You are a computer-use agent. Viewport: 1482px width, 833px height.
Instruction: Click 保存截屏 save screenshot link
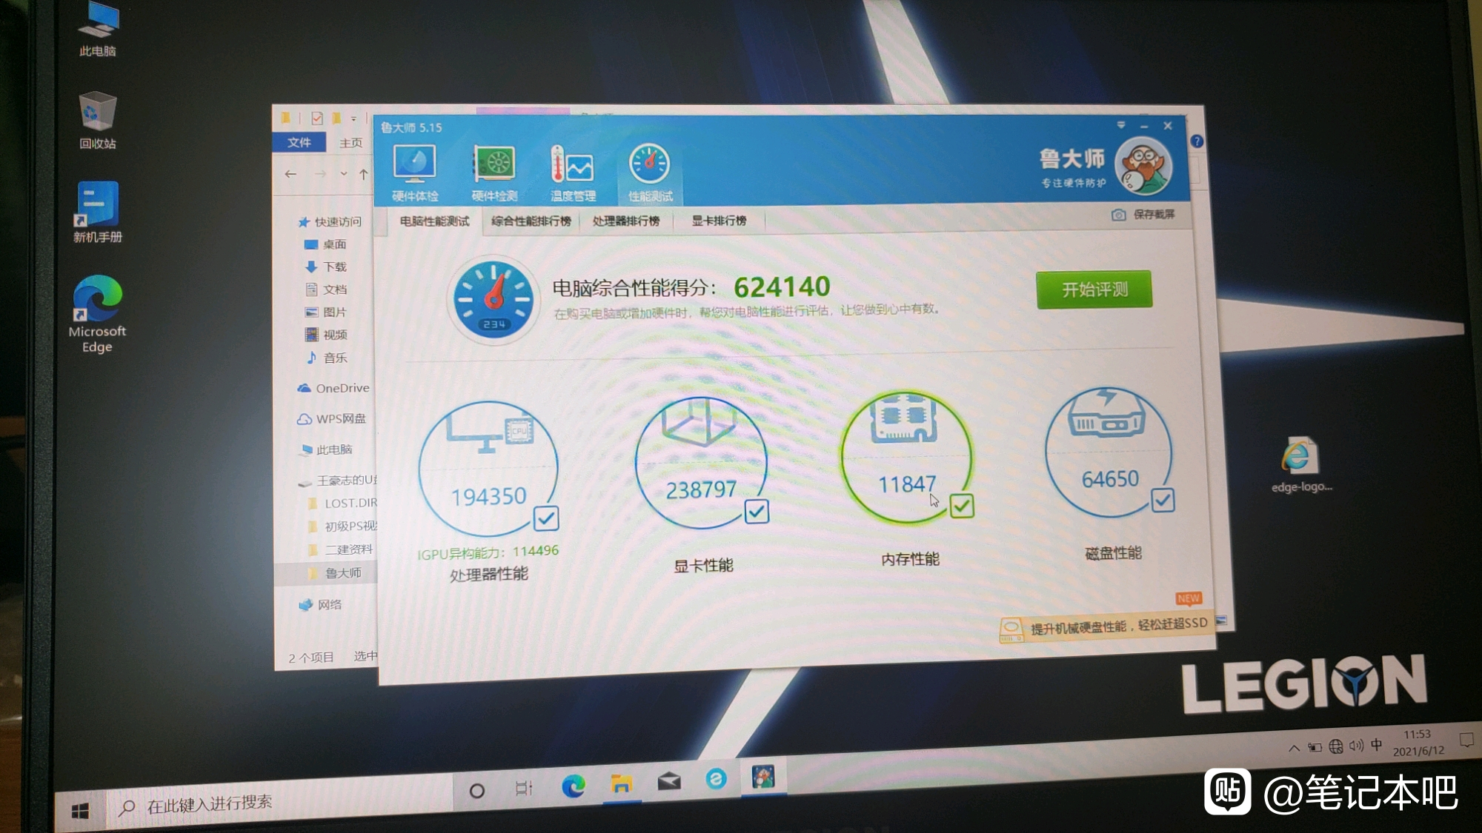[x=1154, y=214]
